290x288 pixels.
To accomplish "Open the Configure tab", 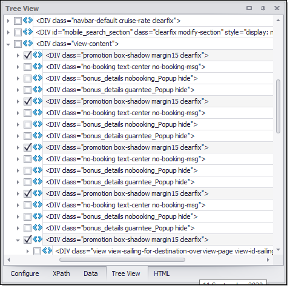I will (25, 273).
